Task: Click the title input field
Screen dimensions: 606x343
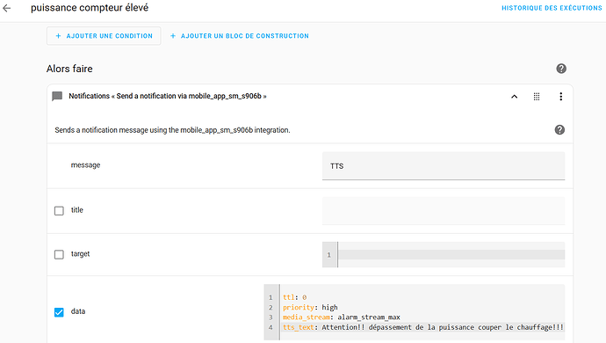Action: click(x=444, y=211)
